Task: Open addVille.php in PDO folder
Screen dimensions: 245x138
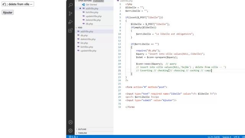Action: [87, 31]
